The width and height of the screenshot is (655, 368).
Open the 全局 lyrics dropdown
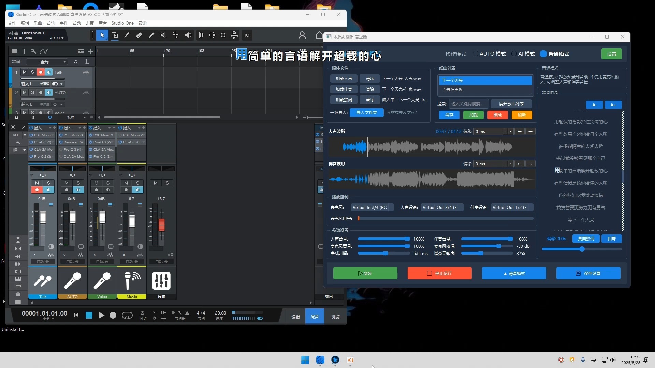[x=47, y=62]
